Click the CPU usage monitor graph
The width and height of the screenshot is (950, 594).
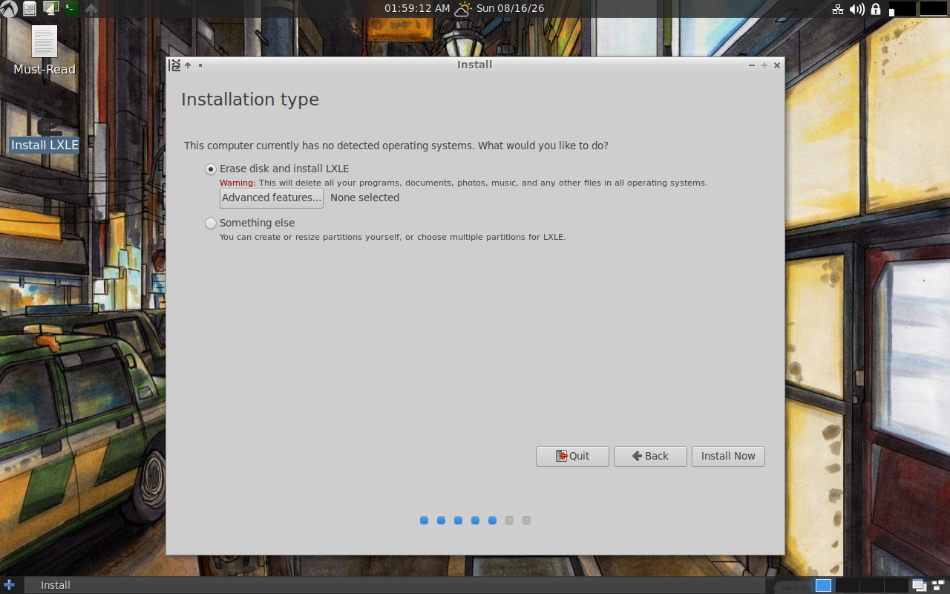(902, 9)
